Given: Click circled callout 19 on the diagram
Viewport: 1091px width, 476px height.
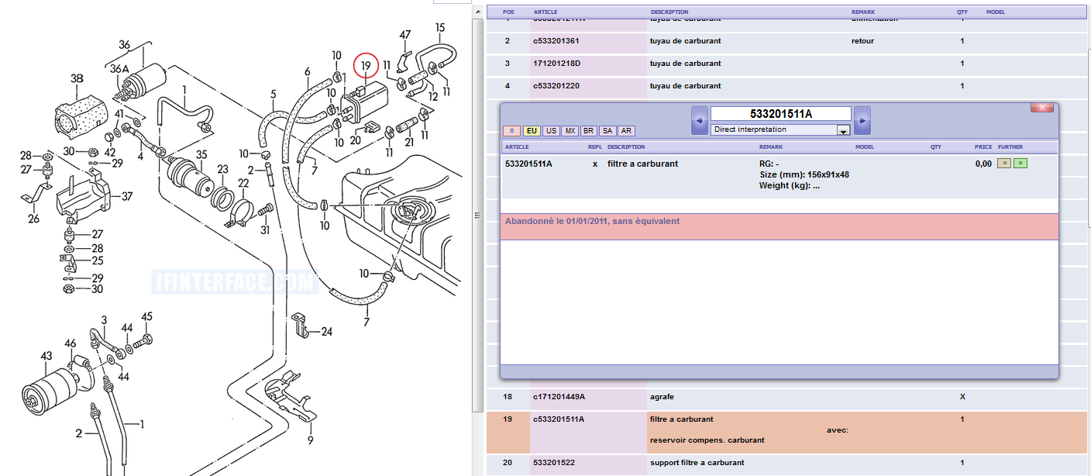Looking at the screenshot, I should 366,66.
